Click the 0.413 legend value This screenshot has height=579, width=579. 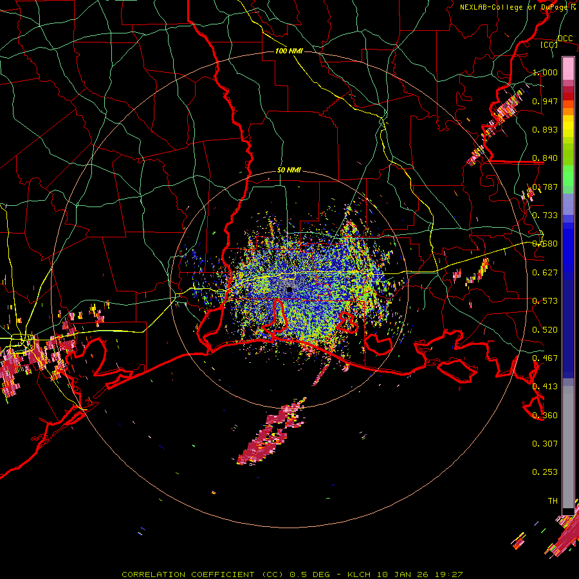coord(545,387)
